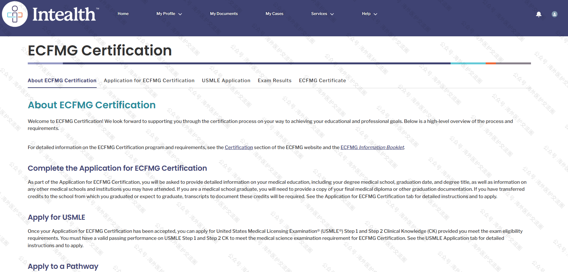
Task: Click the Services menu label
Action: tap(319, 14)
